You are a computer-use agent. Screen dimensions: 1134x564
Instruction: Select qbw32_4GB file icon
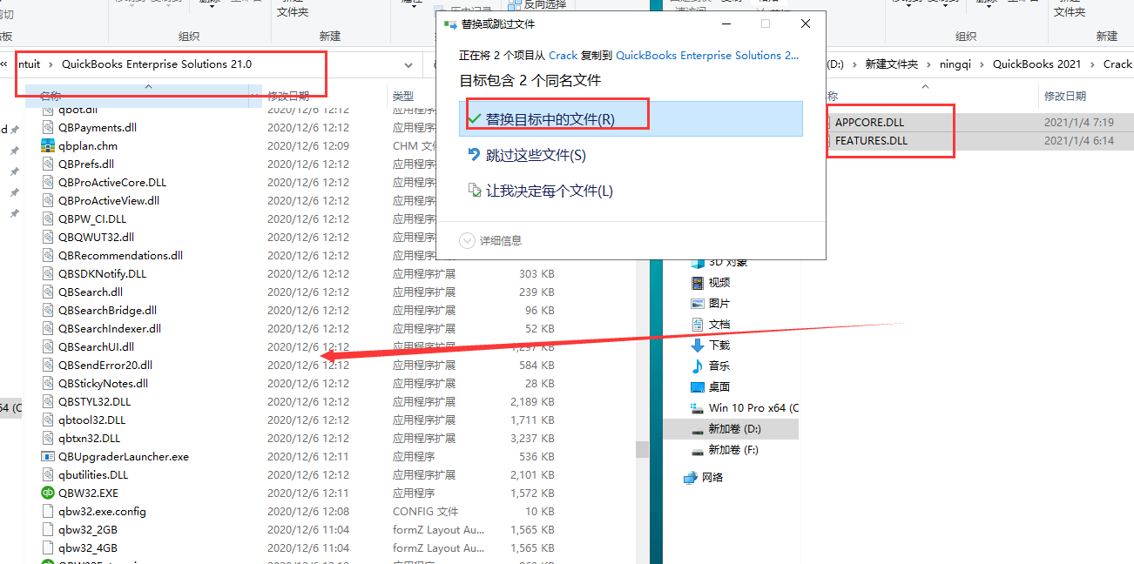48,547
